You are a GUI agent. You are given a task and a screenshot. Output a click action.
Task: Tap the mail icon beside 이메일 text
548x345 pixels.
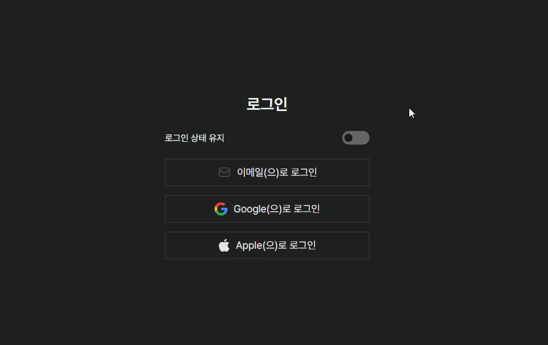tap(225, 172)
